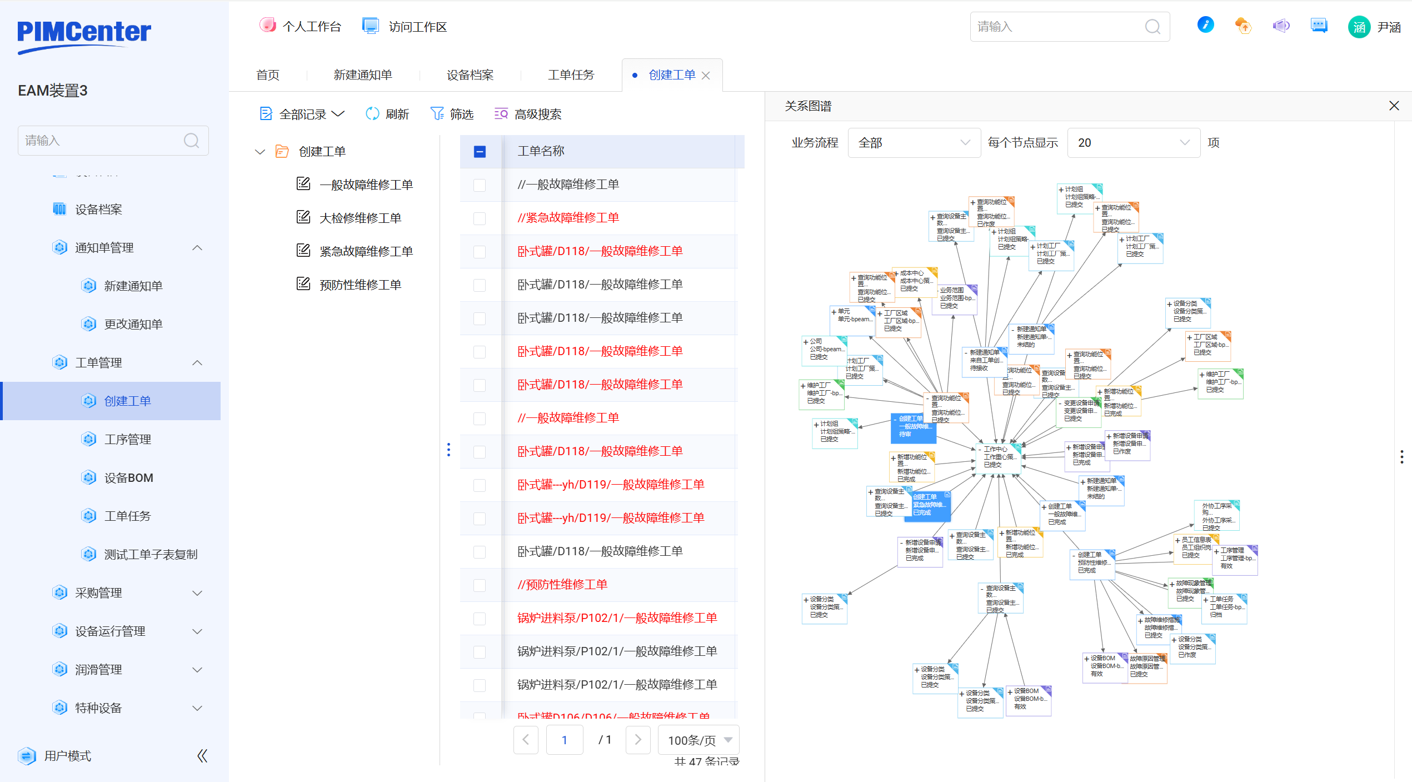
Task: Open the 每个节点显示 20 dropdown
Action: point(1134,143)
